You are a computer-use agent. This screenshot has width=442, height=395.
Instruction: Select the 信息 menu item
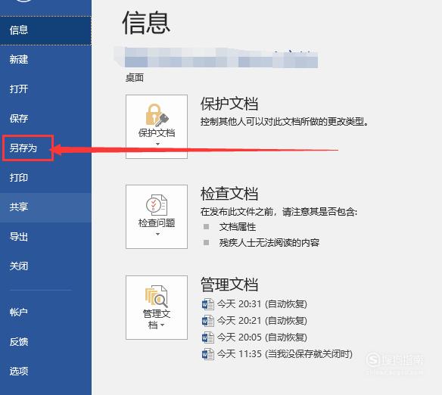(x=45, y=30)
